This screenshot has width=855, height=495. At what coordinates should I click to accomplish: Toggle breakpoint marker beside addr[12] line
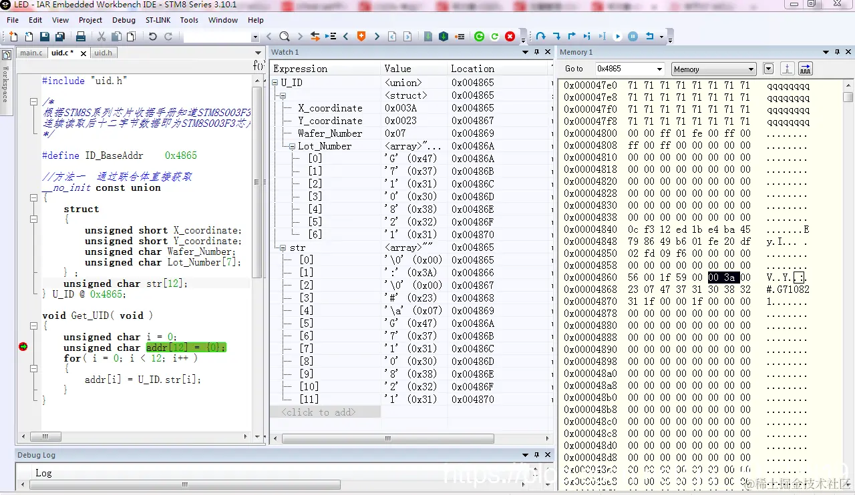pyautogui.click(x=23, y=347)
